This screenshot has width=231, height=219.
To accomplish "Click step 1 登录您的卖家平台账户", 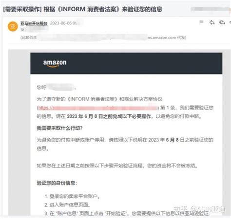I will (72, 196).
